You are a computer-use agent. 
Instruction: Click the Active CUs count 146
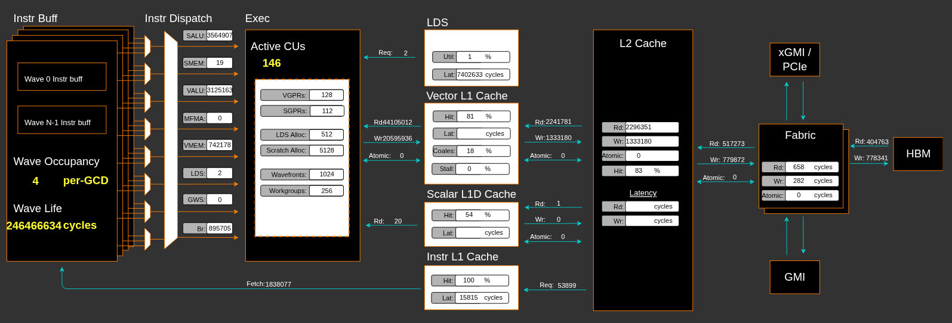point(272,63)
